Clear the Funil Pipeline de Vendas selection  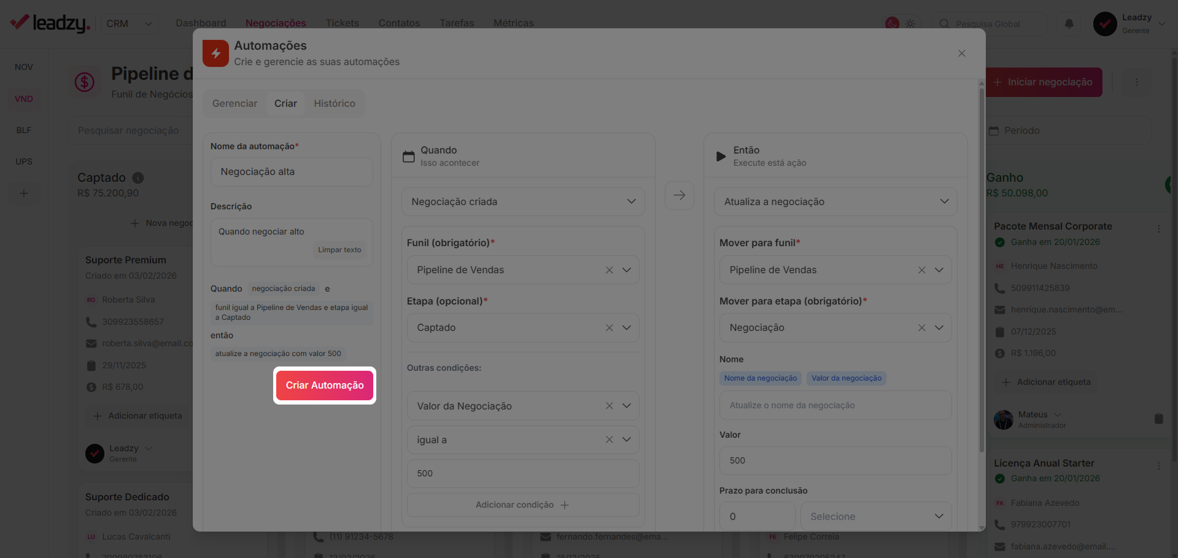tap(610, 270)
